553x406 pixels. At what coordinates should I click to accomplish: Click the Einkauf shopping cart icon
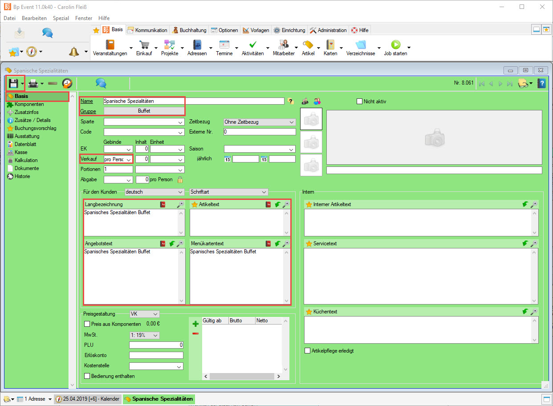tap(144, 45)
